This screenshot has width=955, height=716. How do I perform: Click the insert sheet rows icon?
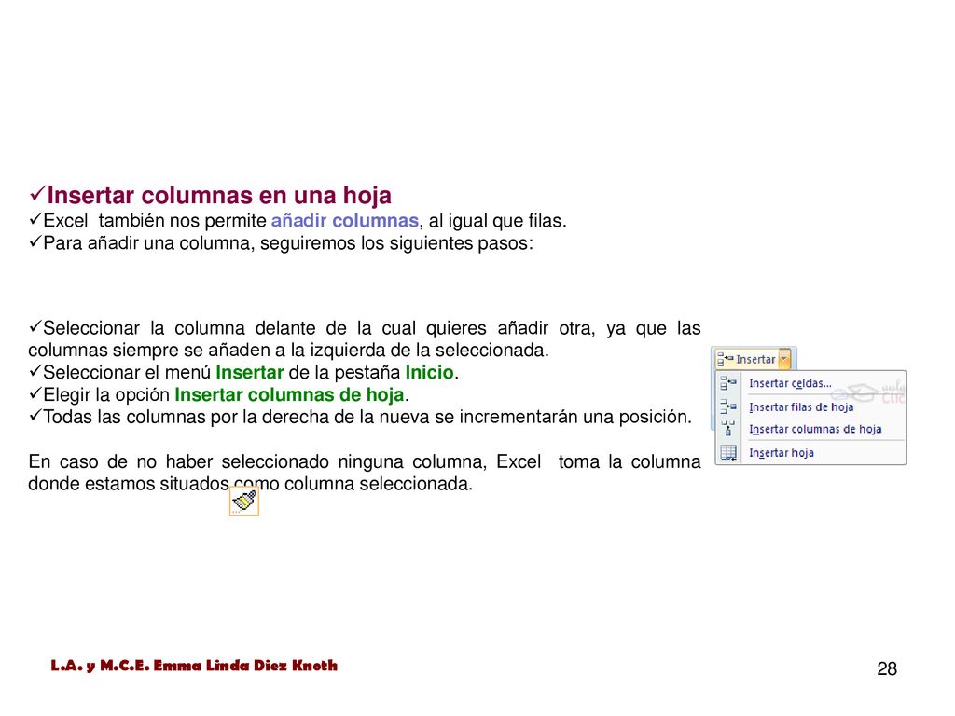point(727,406)
